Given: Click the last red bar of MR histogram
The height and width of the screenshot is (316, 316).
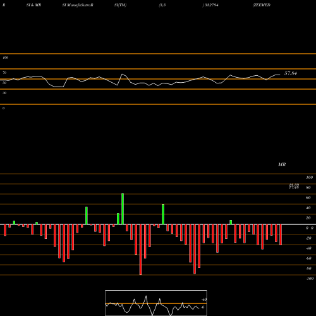Looking at the screenshot, I should point(281,234).
